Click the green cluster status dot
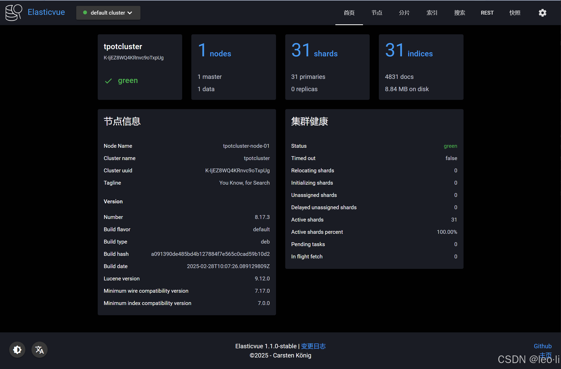561x369 pixels. pyautogui.click(x=85, y=13)
